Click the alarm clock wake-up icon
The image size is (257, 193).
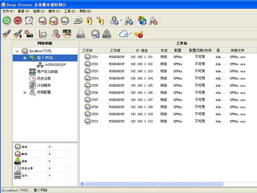point(29,21)
